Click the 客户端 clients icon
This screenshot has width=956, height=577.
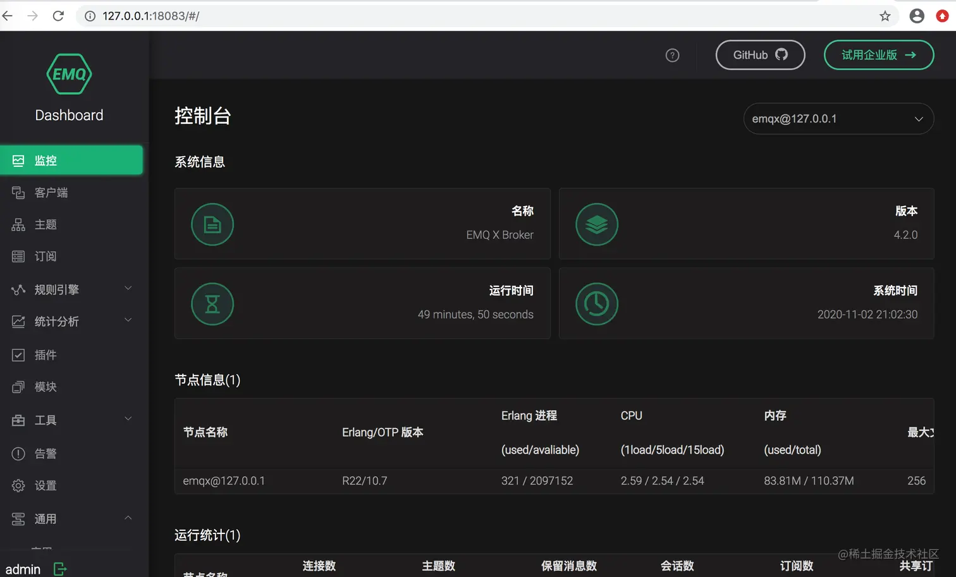click(18, 193)
